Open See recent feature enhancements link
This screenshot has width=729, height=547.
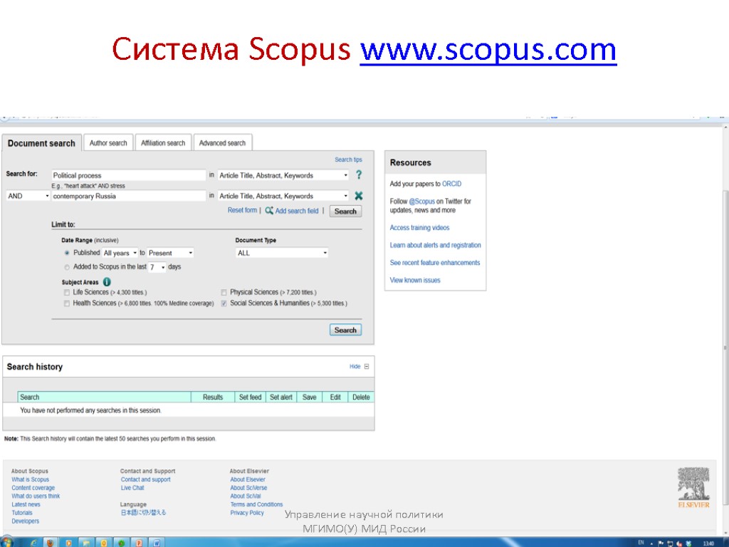[435, 263]
